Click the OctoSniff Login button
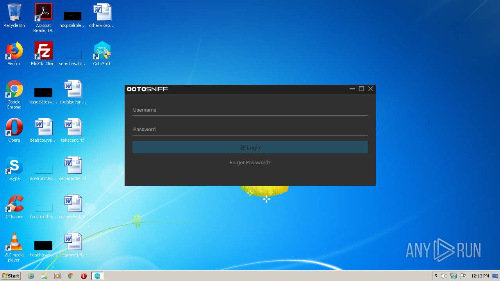500x281 pixels. [x=250, y=148]
